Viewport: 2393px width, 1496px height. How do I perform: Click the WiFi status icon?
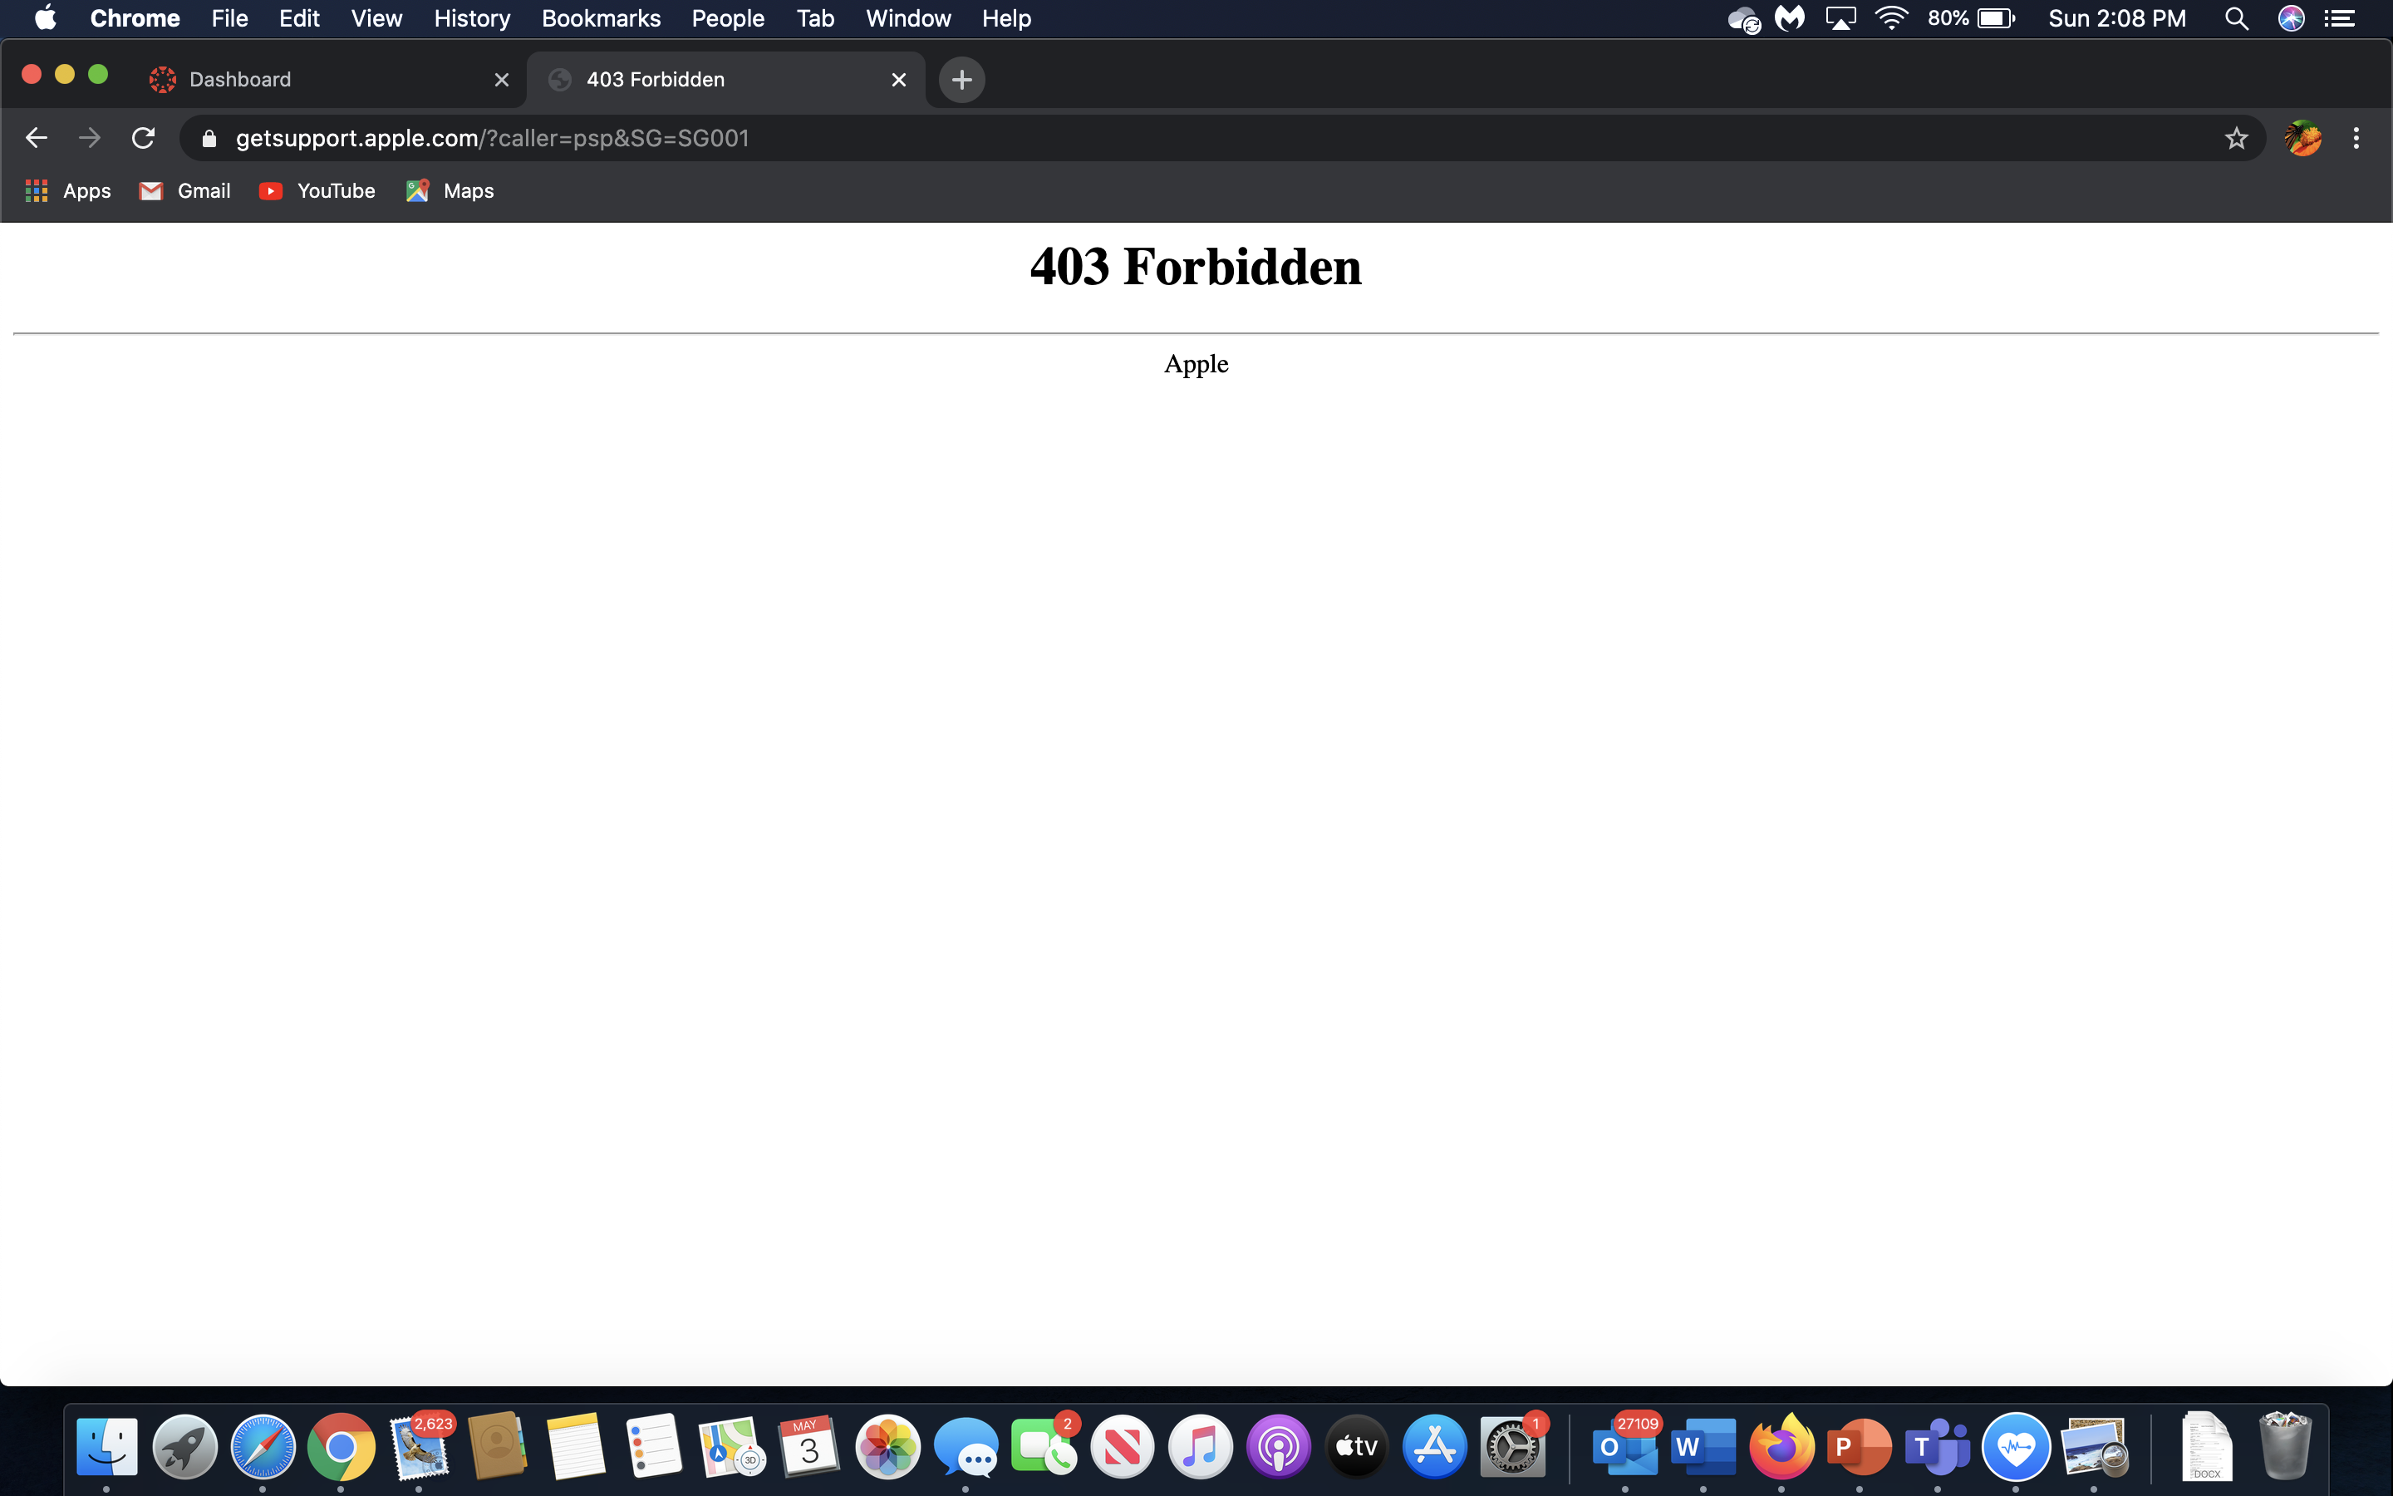[1890, 19]
